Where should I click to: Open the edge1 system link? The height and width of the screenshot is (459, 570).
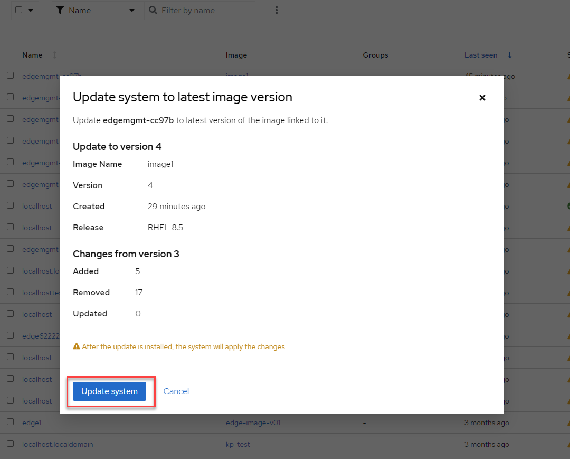[32, 423]
